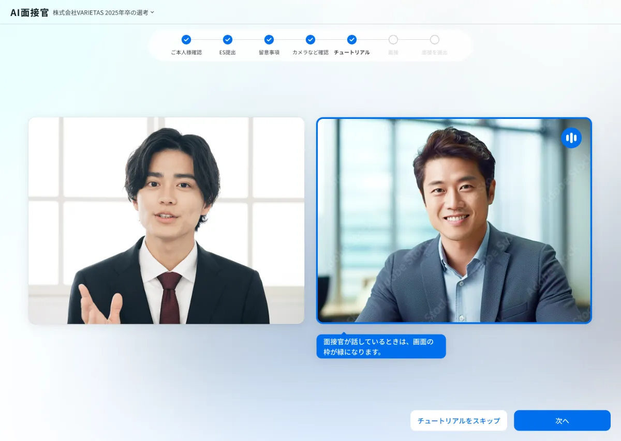Image resolution: width=621 pixels, height=441 pixels.
Task: Select the empty 面接 step circle
Action: tap(393, 40)
